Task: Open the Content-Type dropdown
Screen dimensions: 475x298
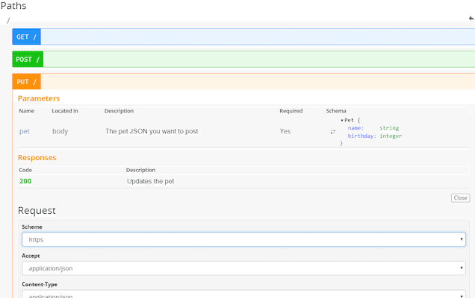Action: point(243,294)
